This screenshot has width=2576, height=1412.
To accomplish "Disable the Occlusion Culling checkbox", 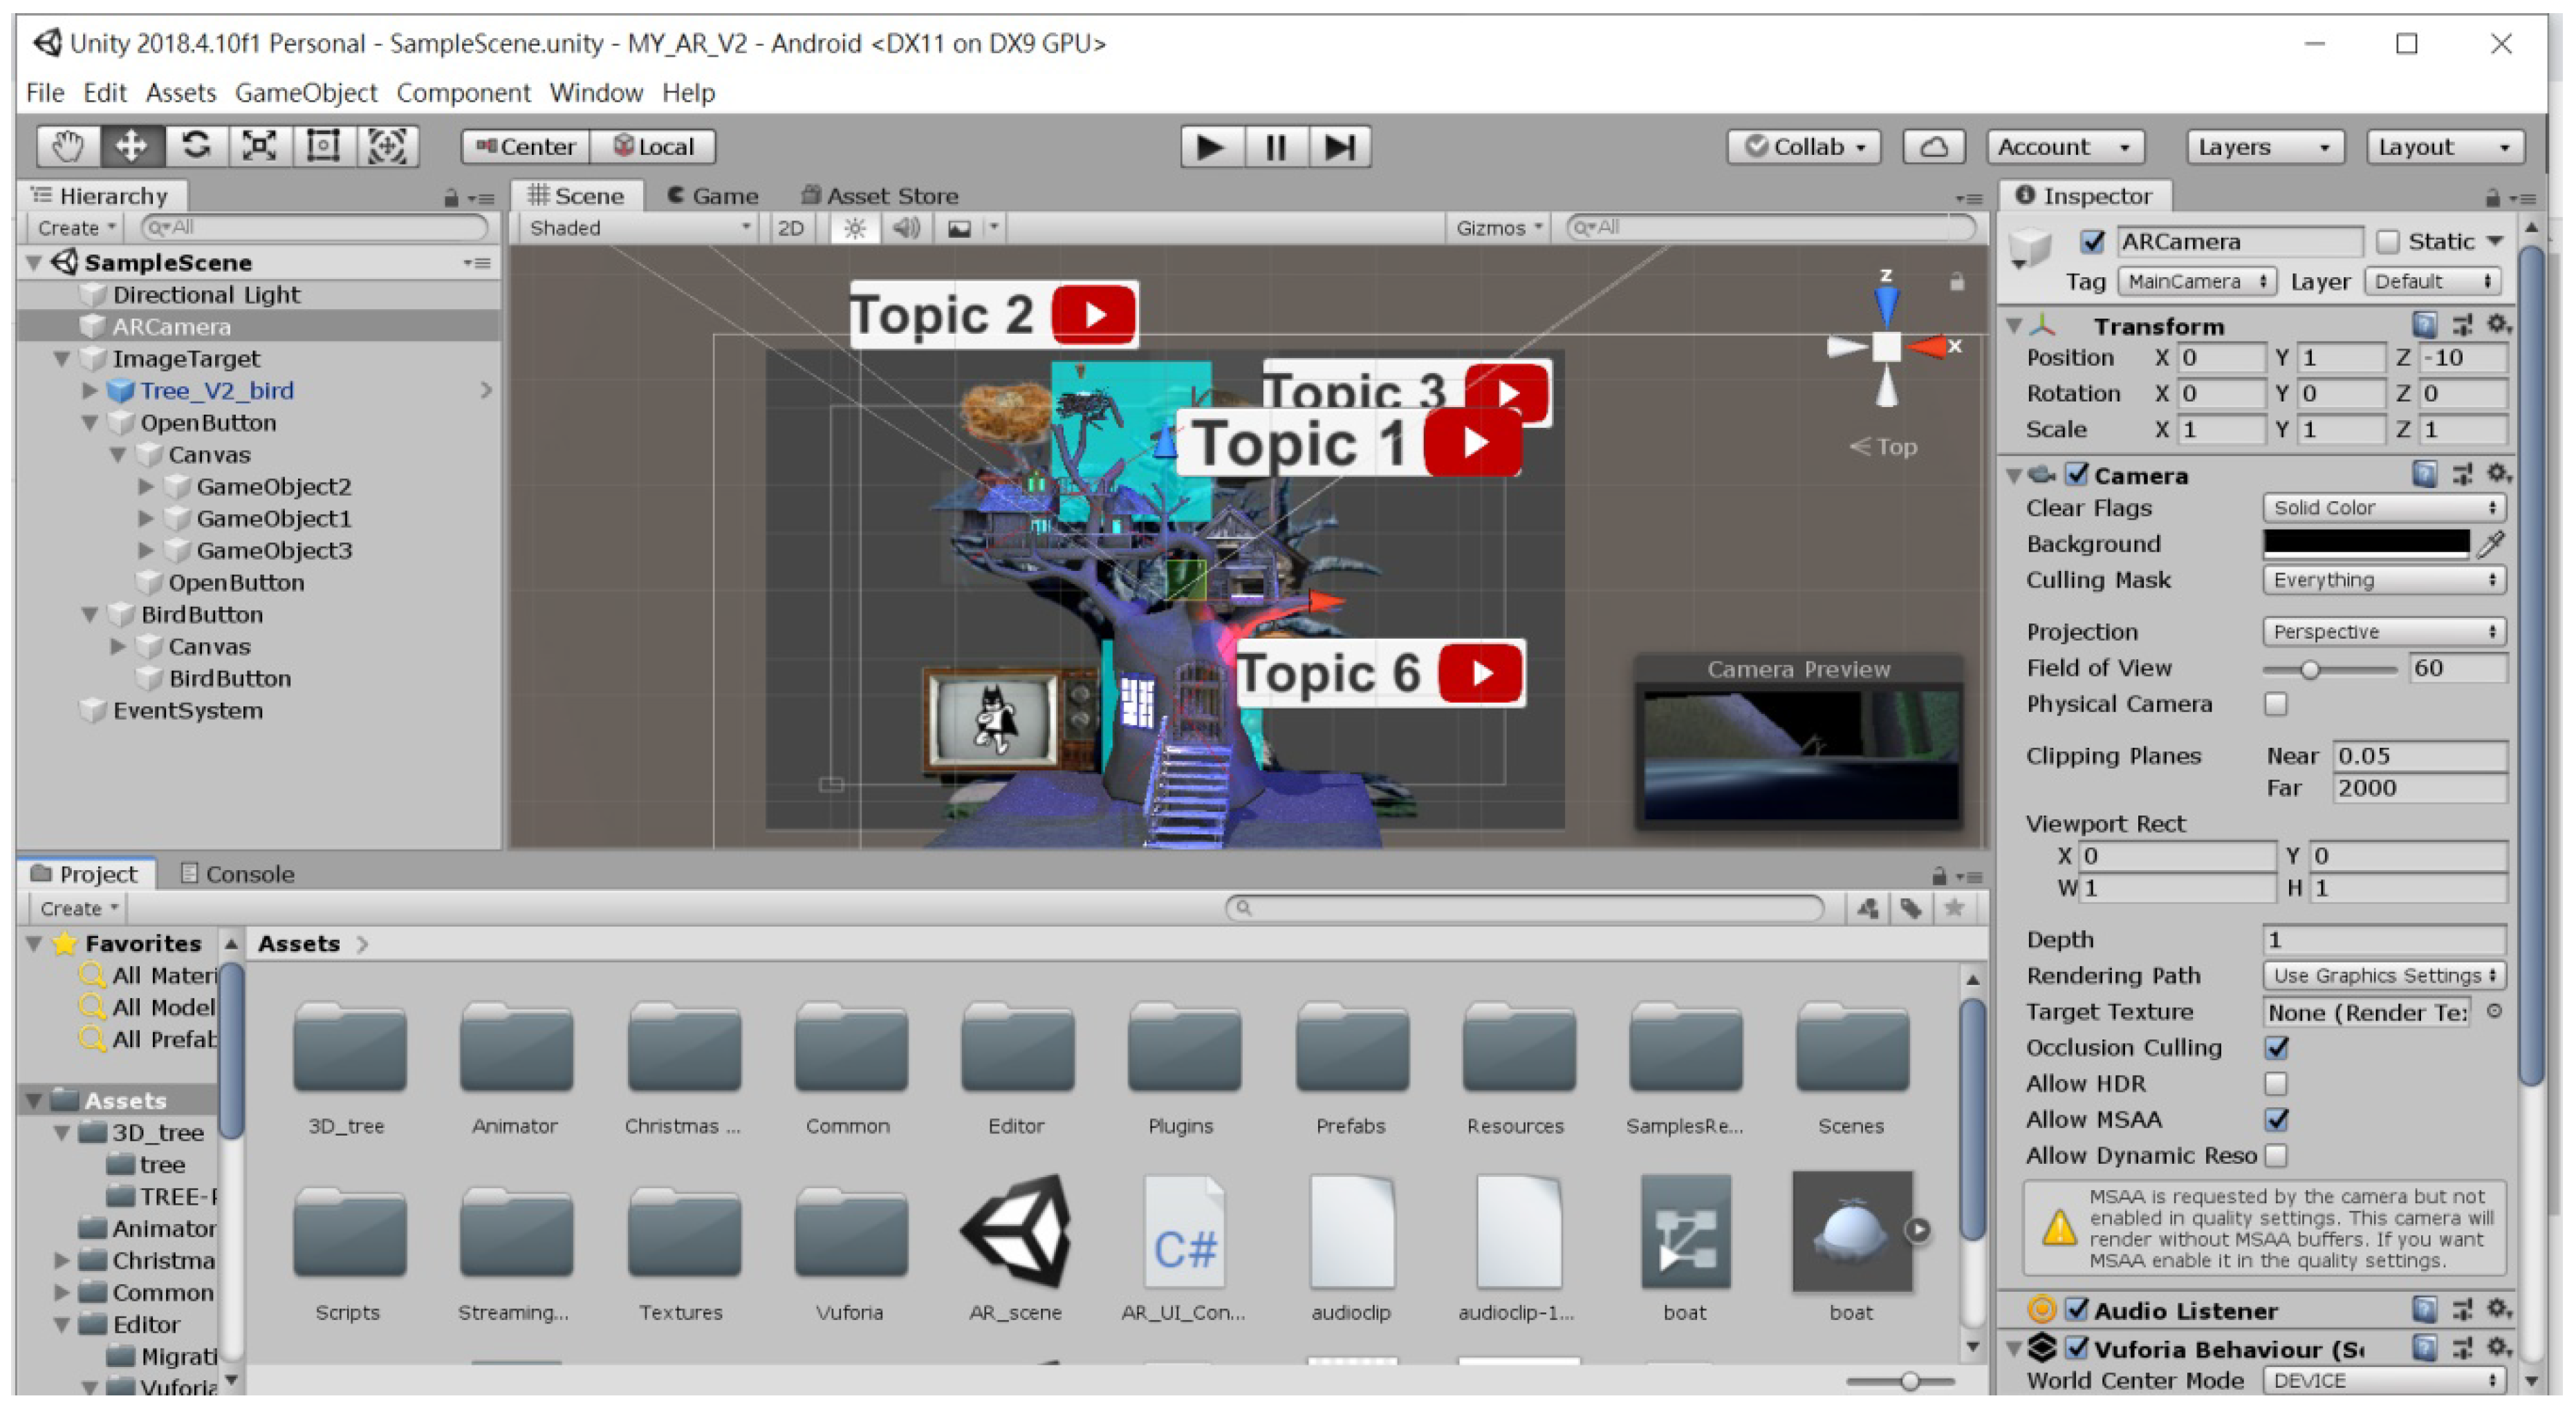I will [2277, 1048].
